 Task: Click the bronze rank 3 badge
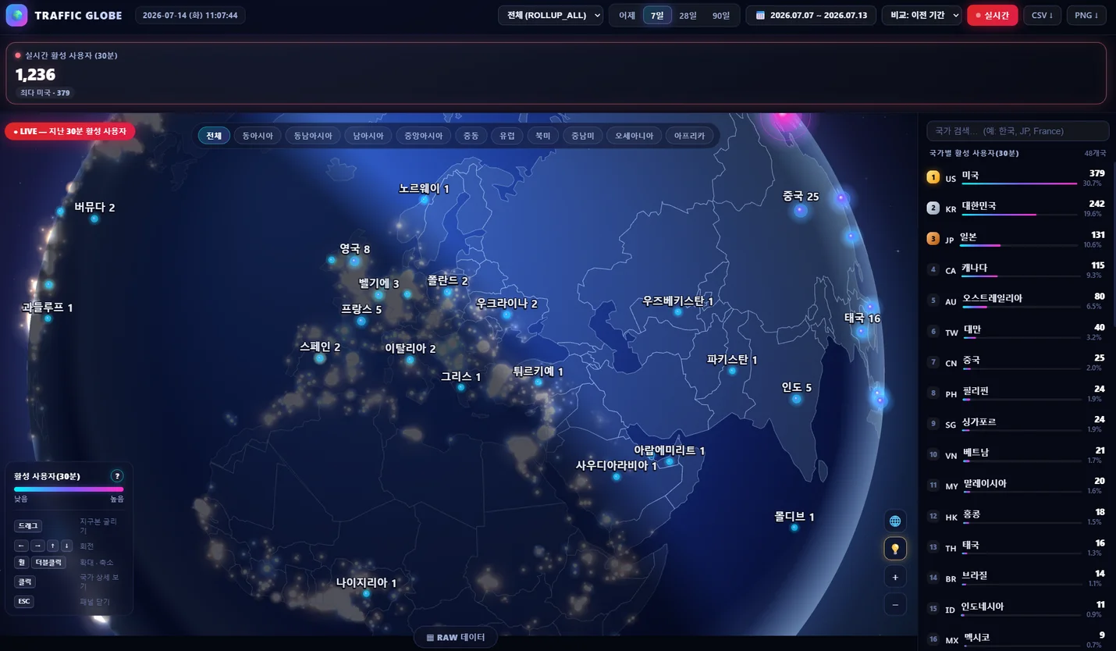click(933, 239)
